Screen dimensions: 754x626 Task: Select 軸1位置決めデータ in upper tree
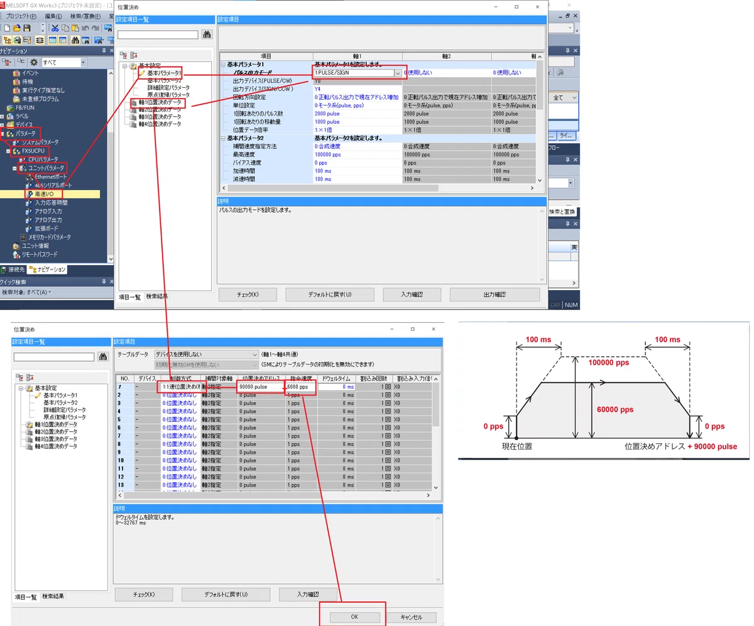coord(160,102)
